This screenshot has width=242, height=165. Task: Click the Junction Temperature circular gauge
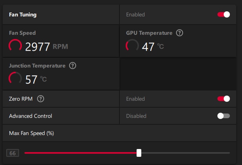click(15, 78)
